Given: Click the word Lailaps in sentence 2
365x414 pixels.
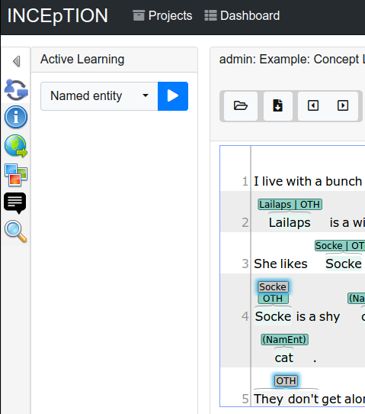Looking at the screenshot, I should click(x=290, y=222).
